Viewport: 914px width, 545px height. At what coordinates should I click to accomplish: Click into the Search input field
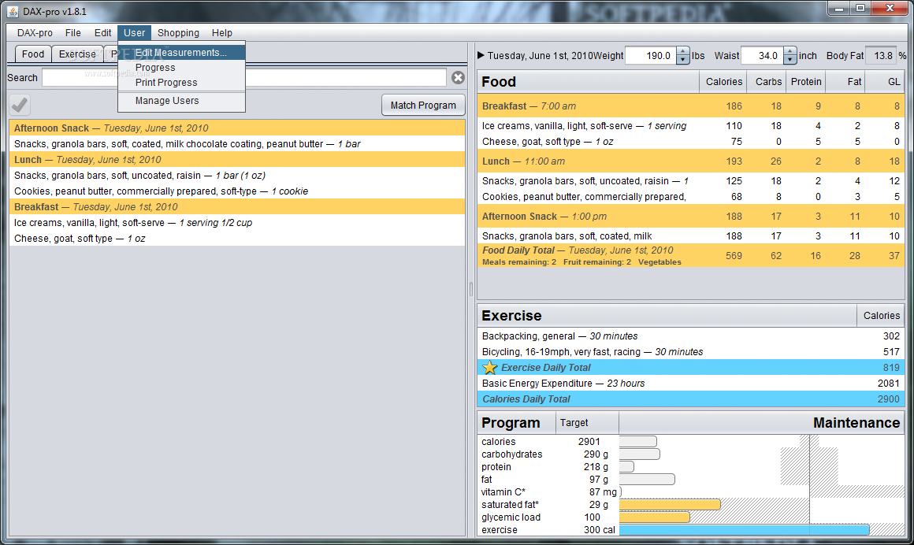coord(244,77)
